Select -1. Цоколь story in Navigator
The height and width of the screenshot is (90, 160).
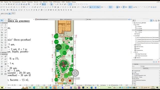pos(139,32)
